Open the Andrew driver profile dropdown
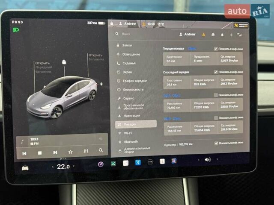274x205 pixels. [187, 34]
